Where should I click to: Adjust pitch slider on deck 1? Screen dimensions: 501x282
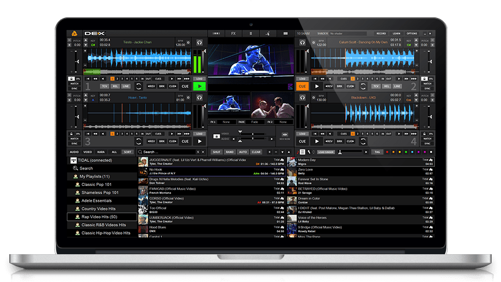(x=77, y=62)
